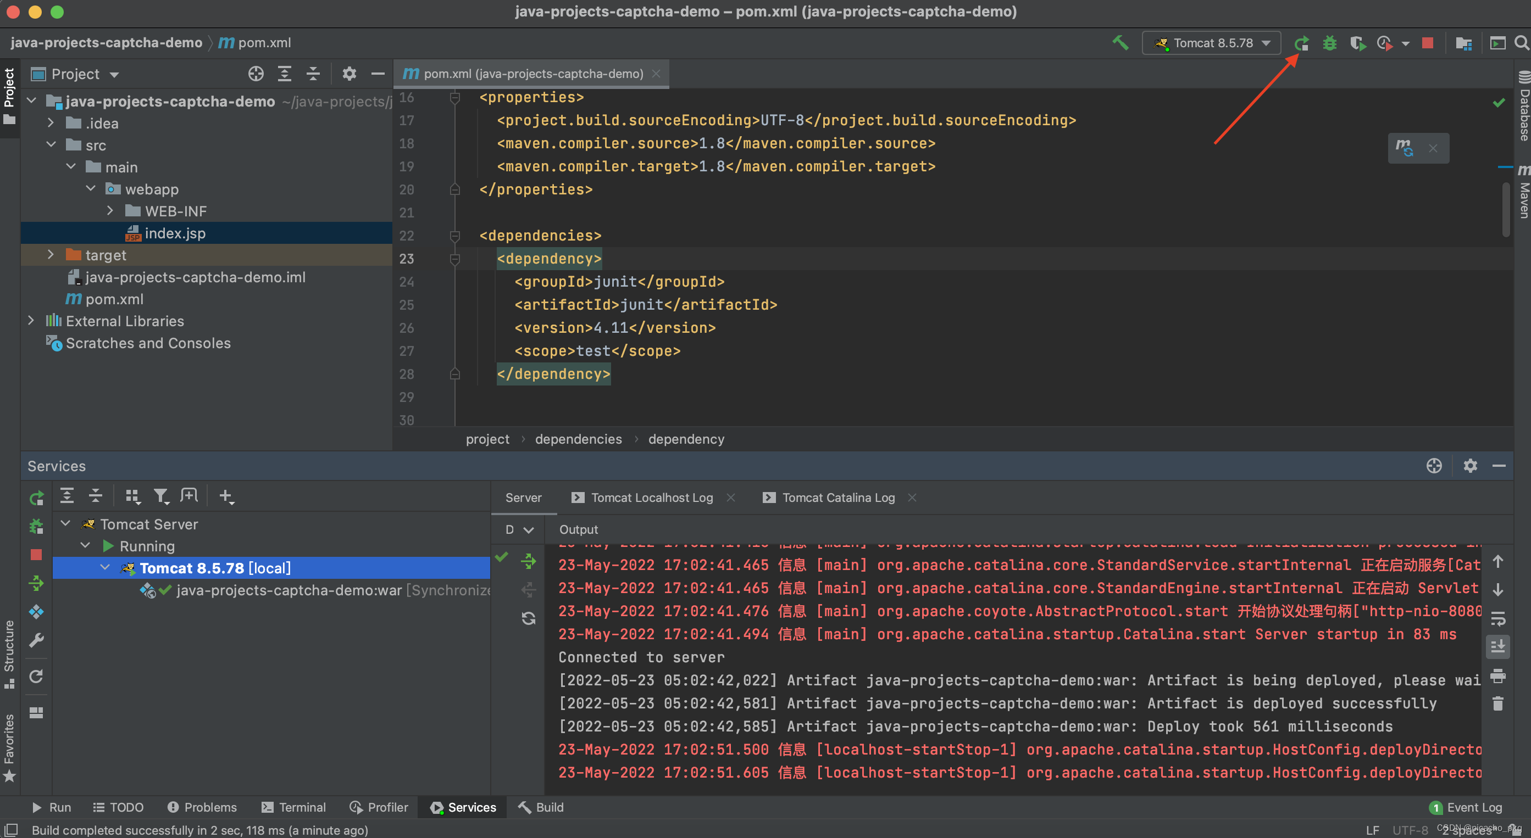
Task: Switch to Tomcat Catalina Log tab
Action: 837,498
